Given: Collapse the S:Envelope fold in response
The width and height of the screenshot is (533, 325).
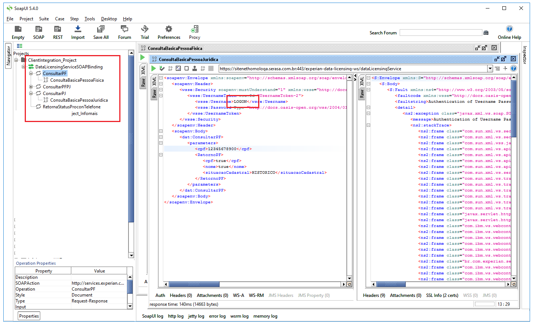Looking at the screenshot, I should [x=368, y=78].
